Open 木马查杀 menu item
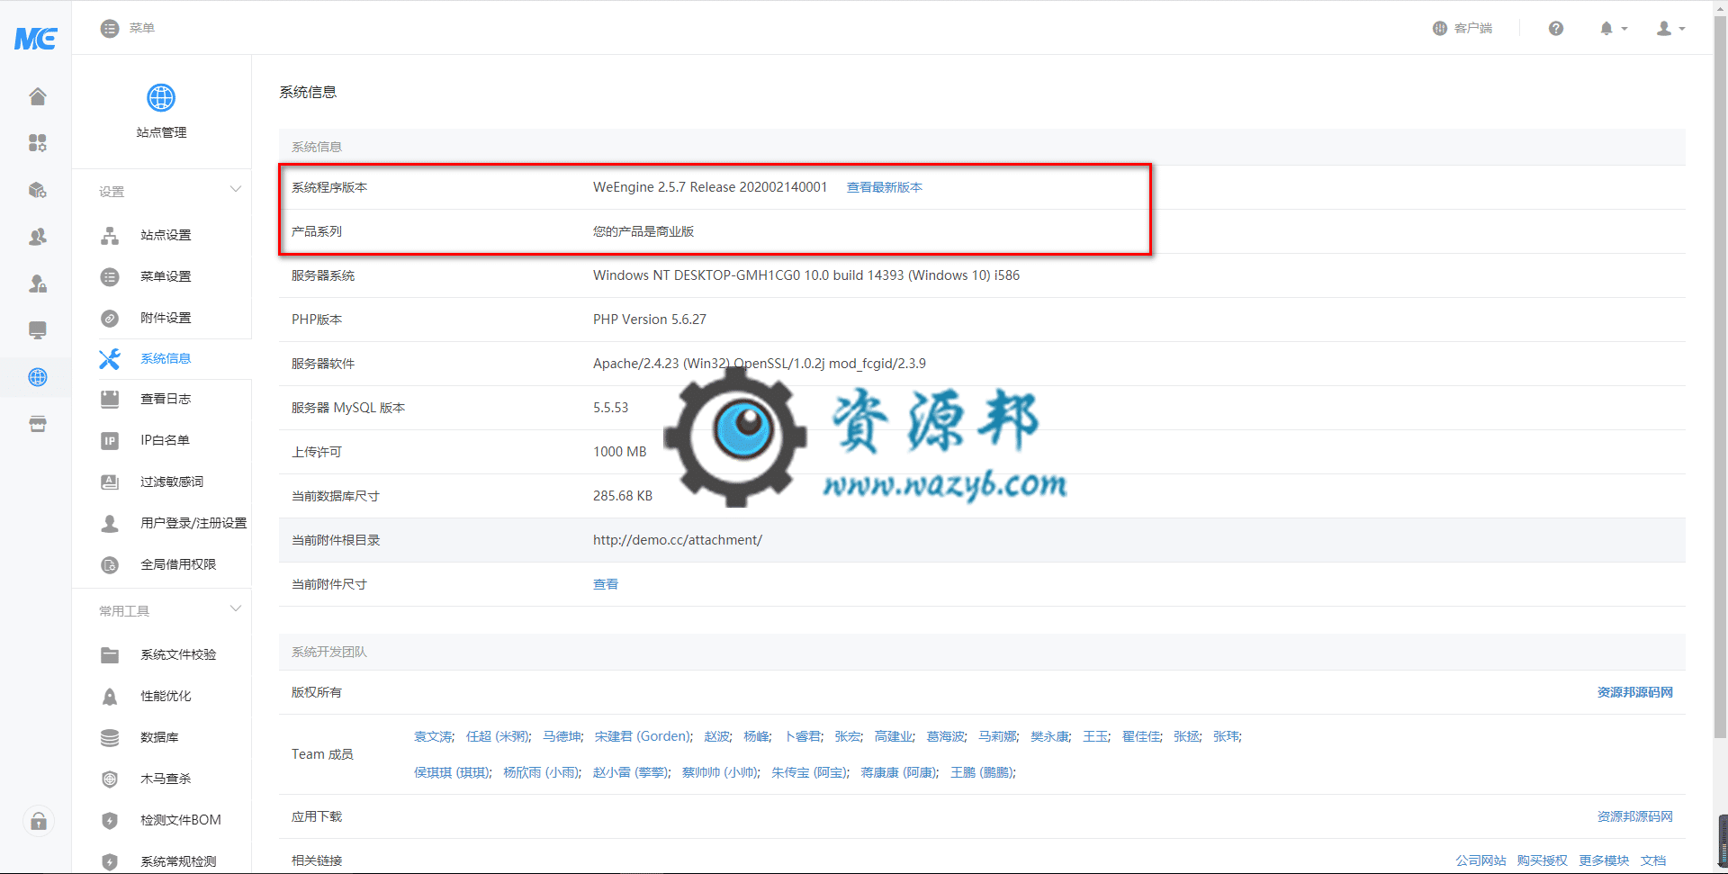This screenshot has width=1728, height=874. [166, 779]
